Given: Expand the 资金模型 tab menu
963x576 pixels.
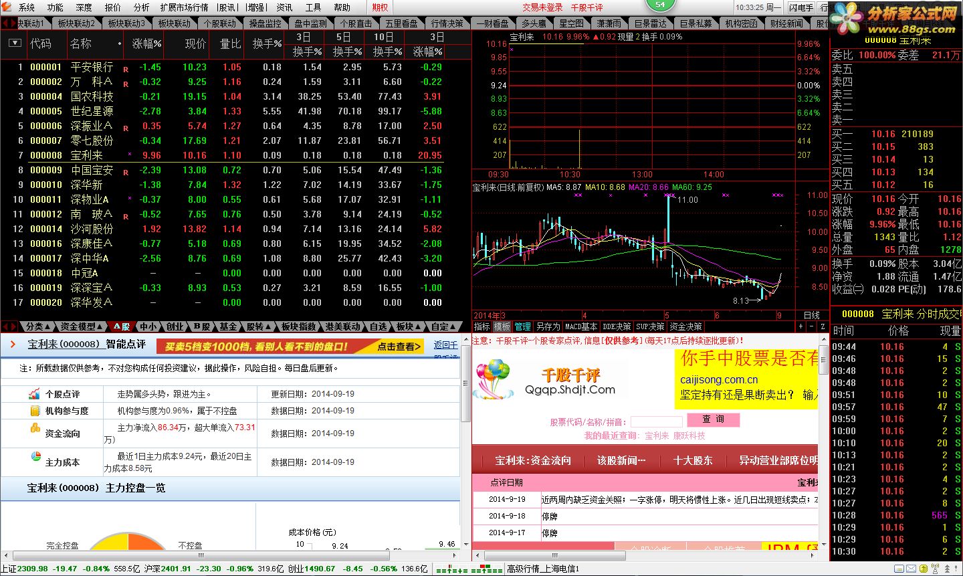Looking at the screenshot, I should (81, 326).
